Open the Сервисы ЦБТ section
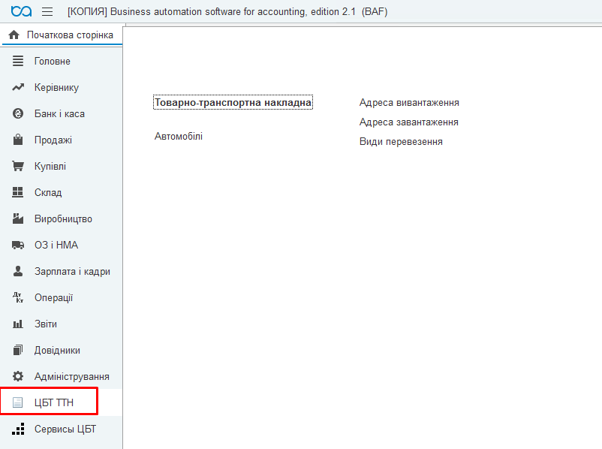 [65, 429]
